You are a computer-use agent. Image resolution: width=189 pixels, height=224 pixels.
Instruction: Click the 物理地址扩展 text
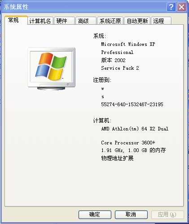(117, 158)
